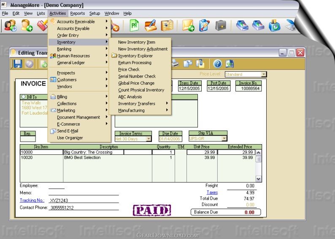This screenshot has height=239, width=335.
Task: Click the Tracking No. link
Action: pos(32,201)
